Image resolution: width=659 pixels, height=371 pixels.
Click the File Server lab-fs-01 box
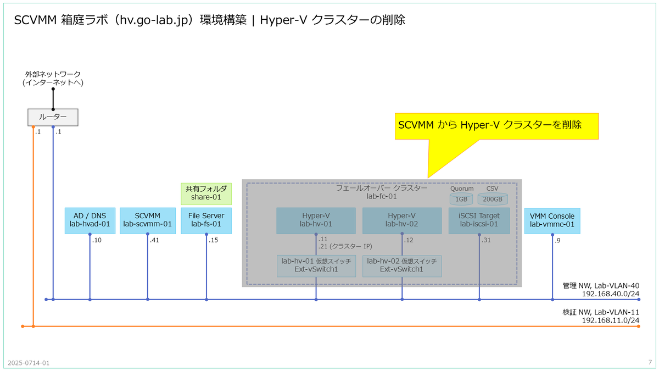click(x=206, y=220)
